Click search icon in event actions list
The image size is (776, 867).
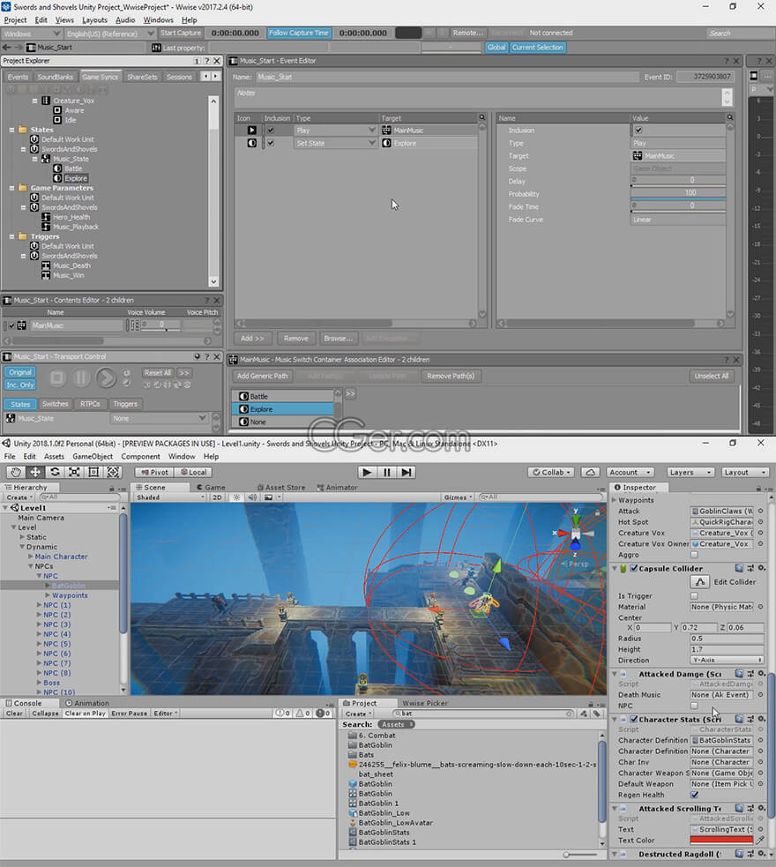(481, 118)
